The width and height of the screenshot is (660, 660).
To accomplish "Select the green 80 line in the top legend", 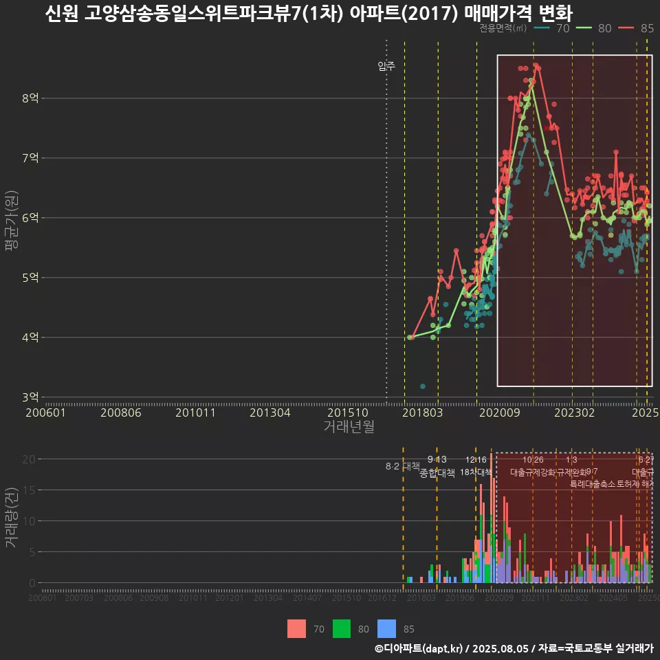I will 584,28.
